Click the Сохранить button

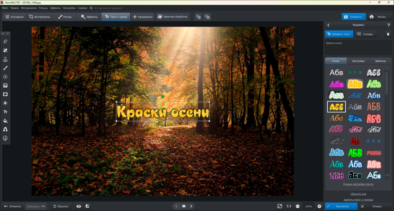tap(354, 17)
